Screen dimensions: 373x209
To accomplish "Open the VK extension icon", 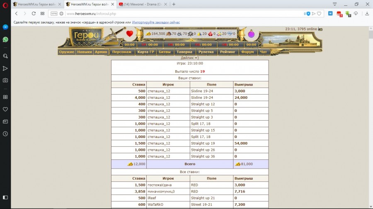I will (330, 14).
